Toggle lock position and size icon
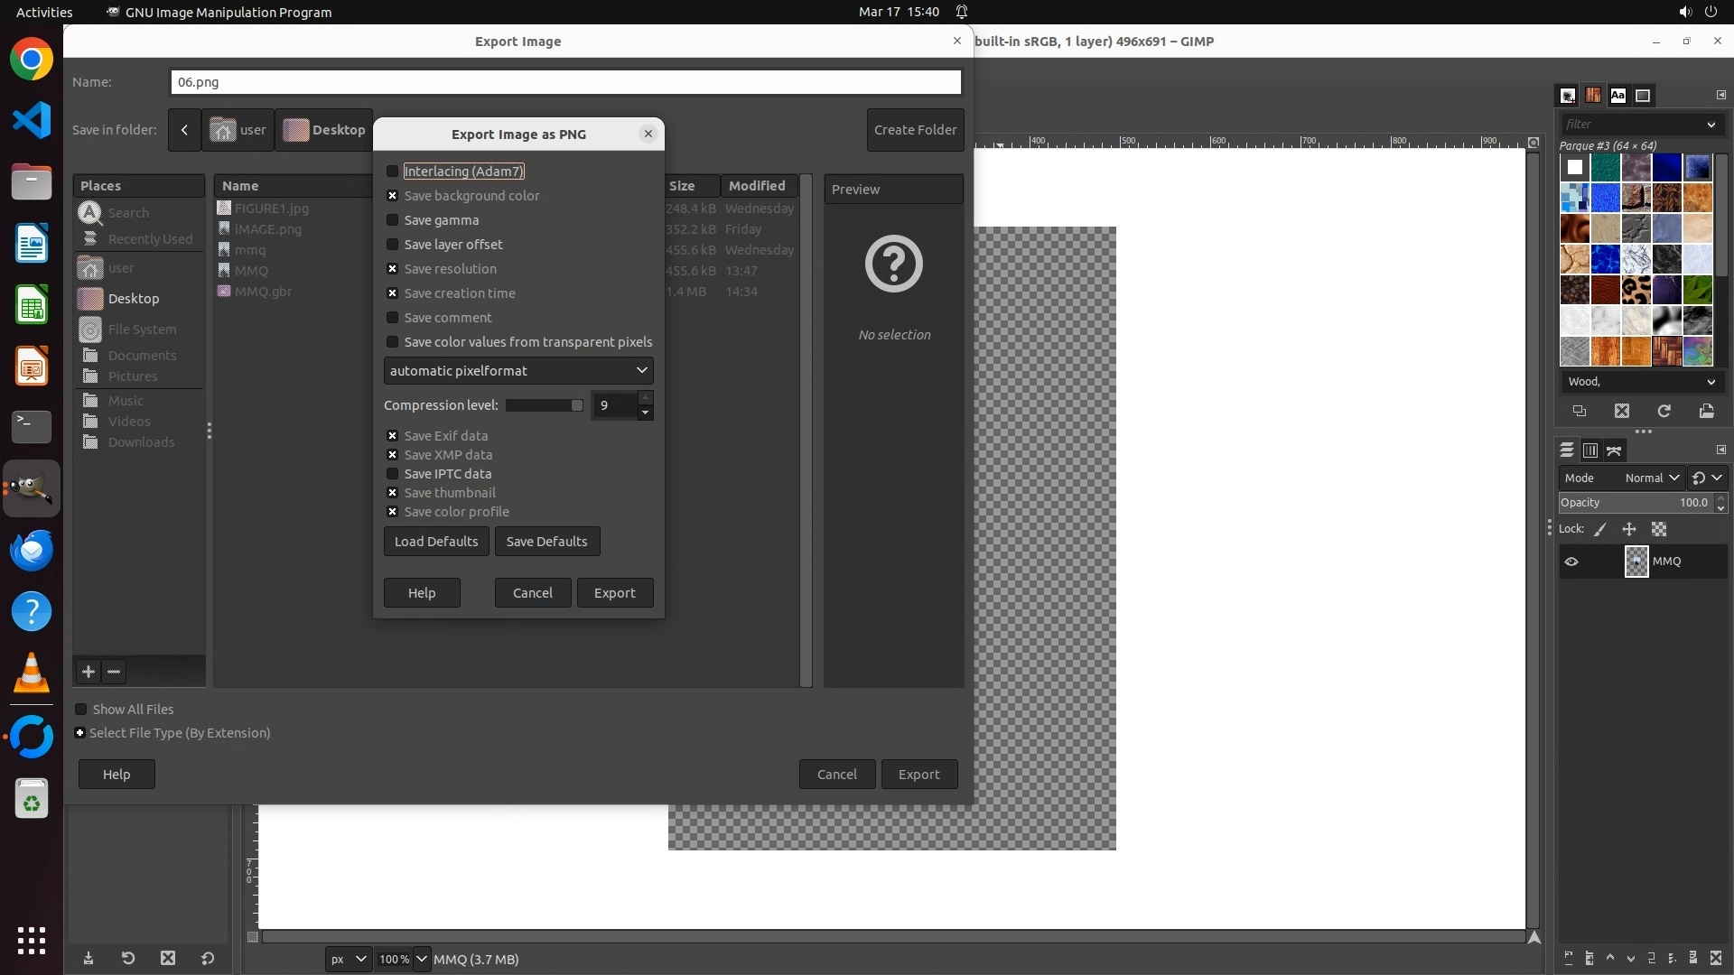The width and height of the screenshot is (1734, 975). tap(1629, 529)
